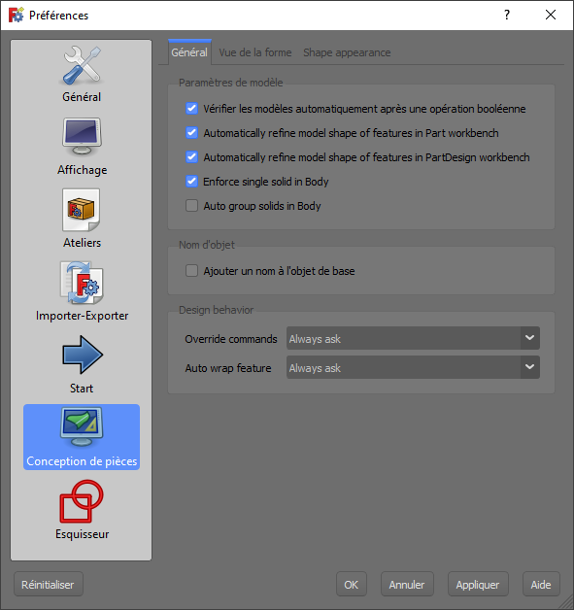Image resolution: width=574 pixels, height=610 pixels.
Task: Click the Réinitialiser button
Action: pos(49,585)
